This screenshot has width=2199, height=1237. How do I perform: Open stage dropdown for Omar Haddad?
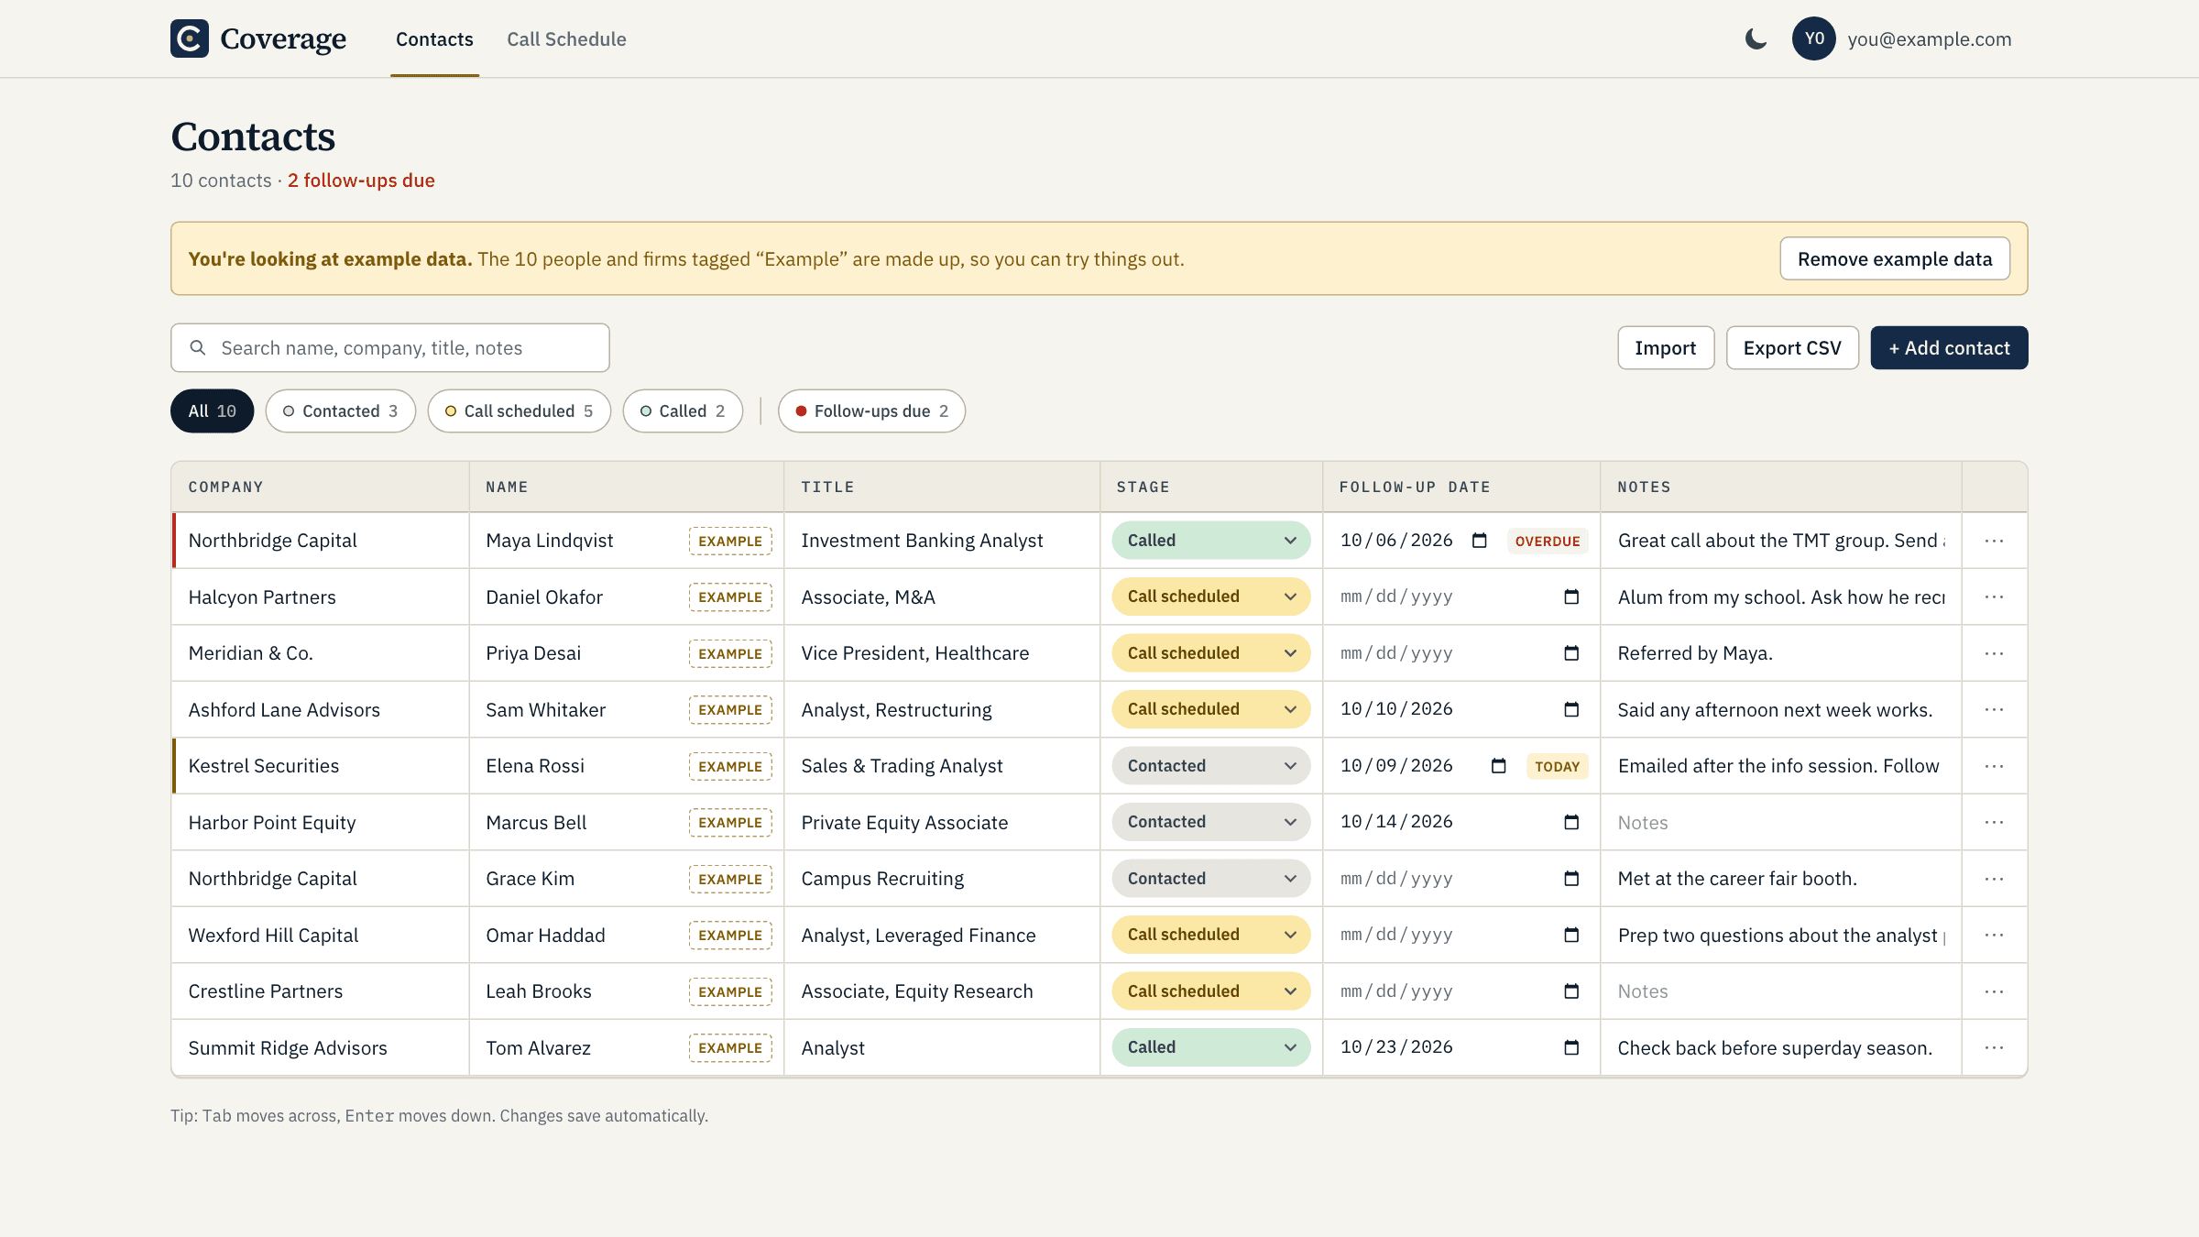coord(1210,935)
